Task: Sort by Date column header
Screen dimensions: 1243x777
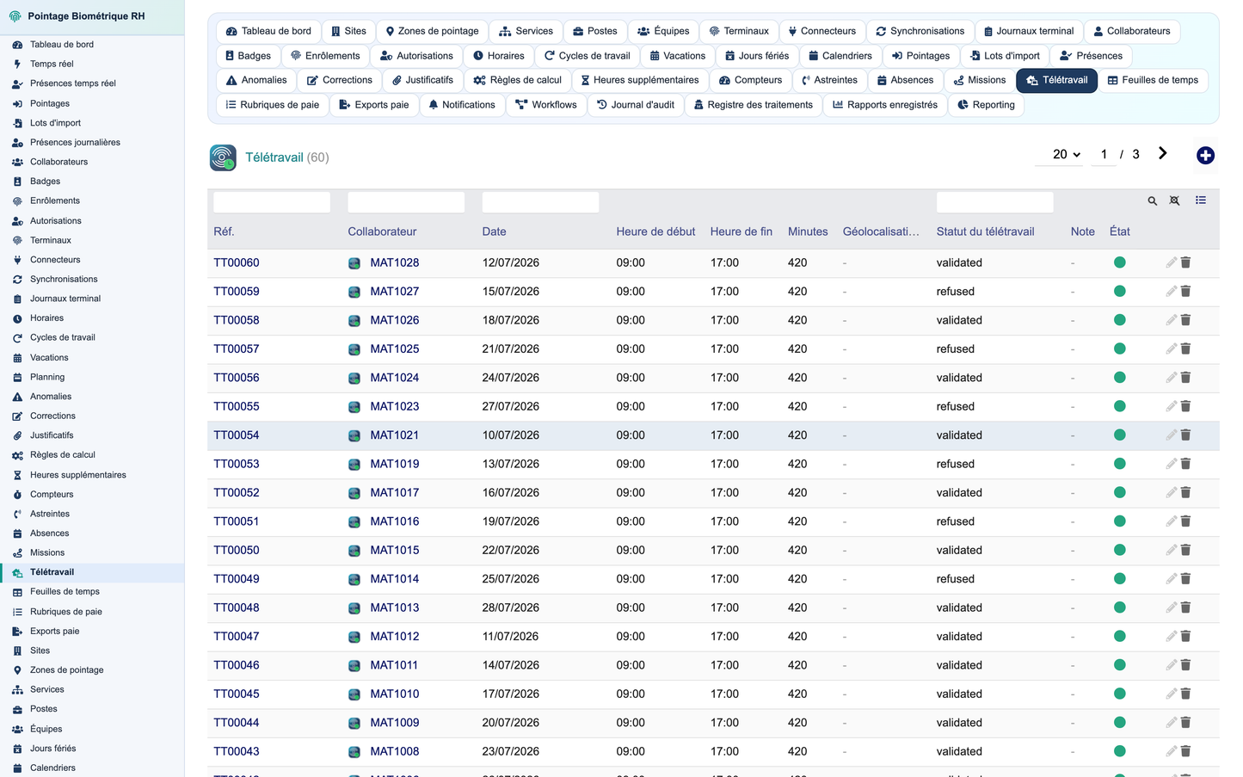Action: [x=494, y=231]
